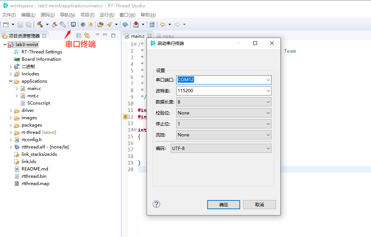Select RT-Thread Settings in project tree

[x=42, y=52]
